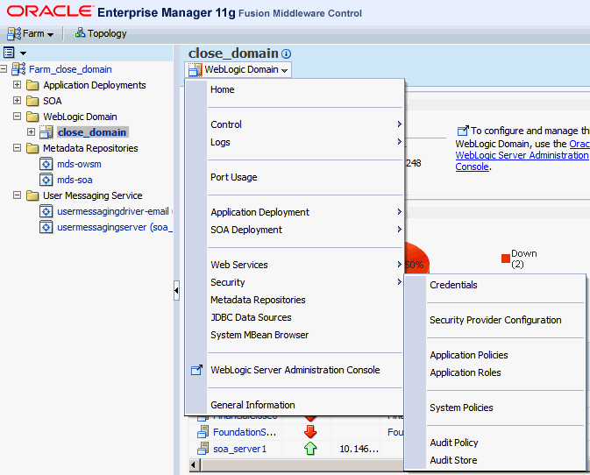Click the horizontal scrollbar left arrow
Image resolution: width=590 pixels, height=475 pixels.
[x=194, y=464]
